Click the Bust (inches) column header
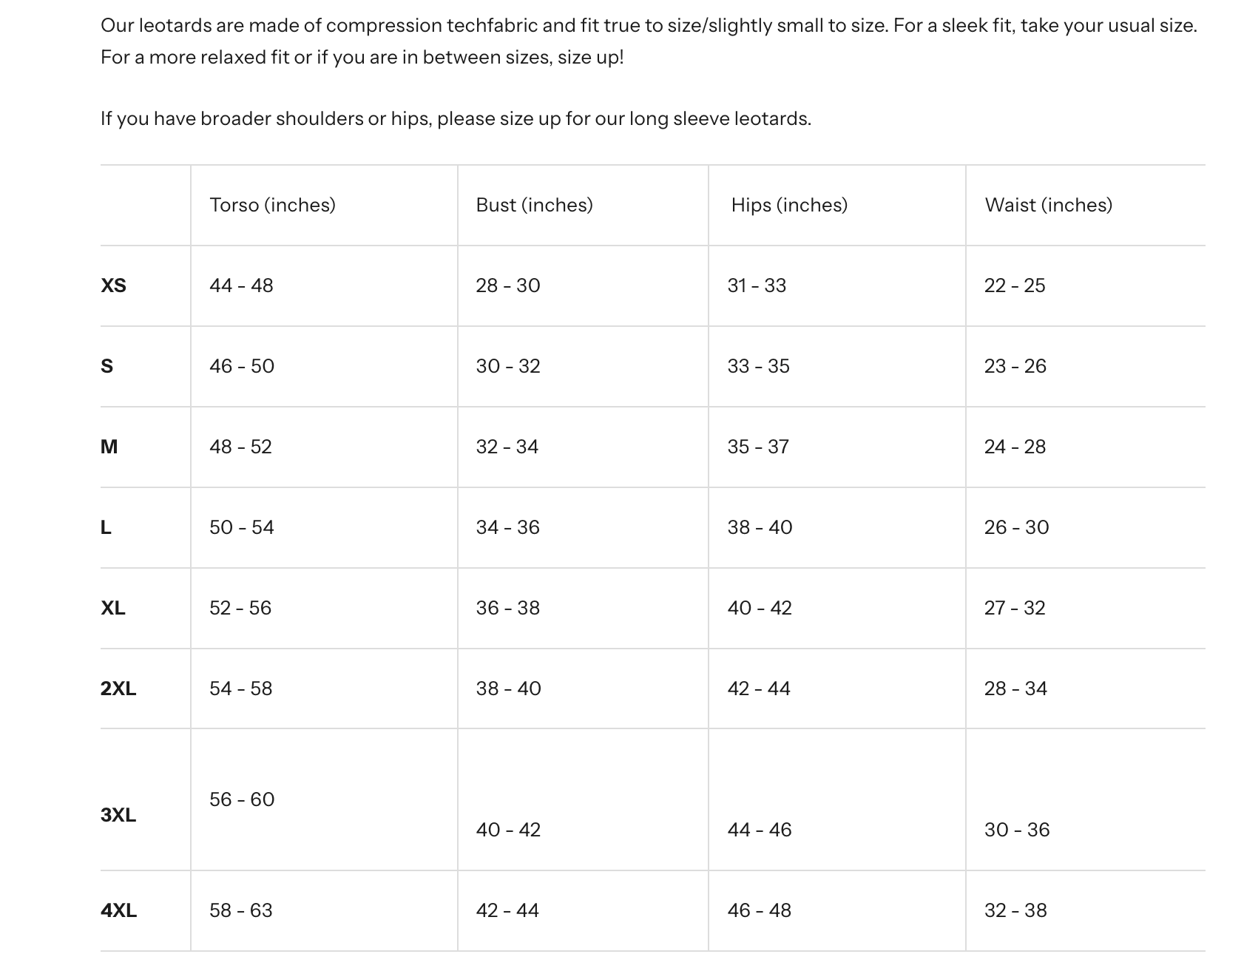Screen dimensions: 1244x954 point(534,205)
